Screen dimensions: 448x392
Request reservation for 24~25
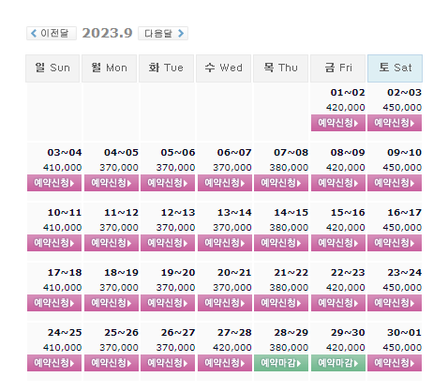[54, 363]
